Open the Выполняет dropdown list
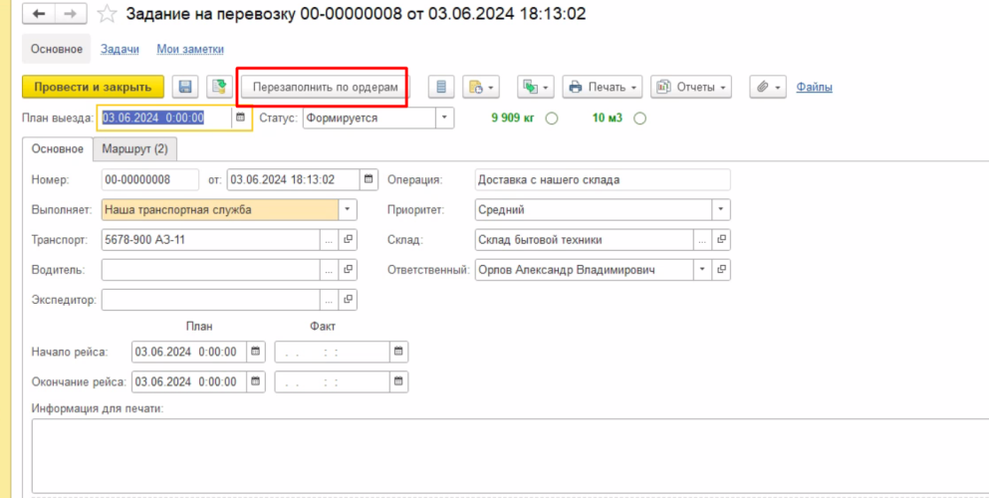The width and height of the screenshot is (989, 498). click(347, 210)
